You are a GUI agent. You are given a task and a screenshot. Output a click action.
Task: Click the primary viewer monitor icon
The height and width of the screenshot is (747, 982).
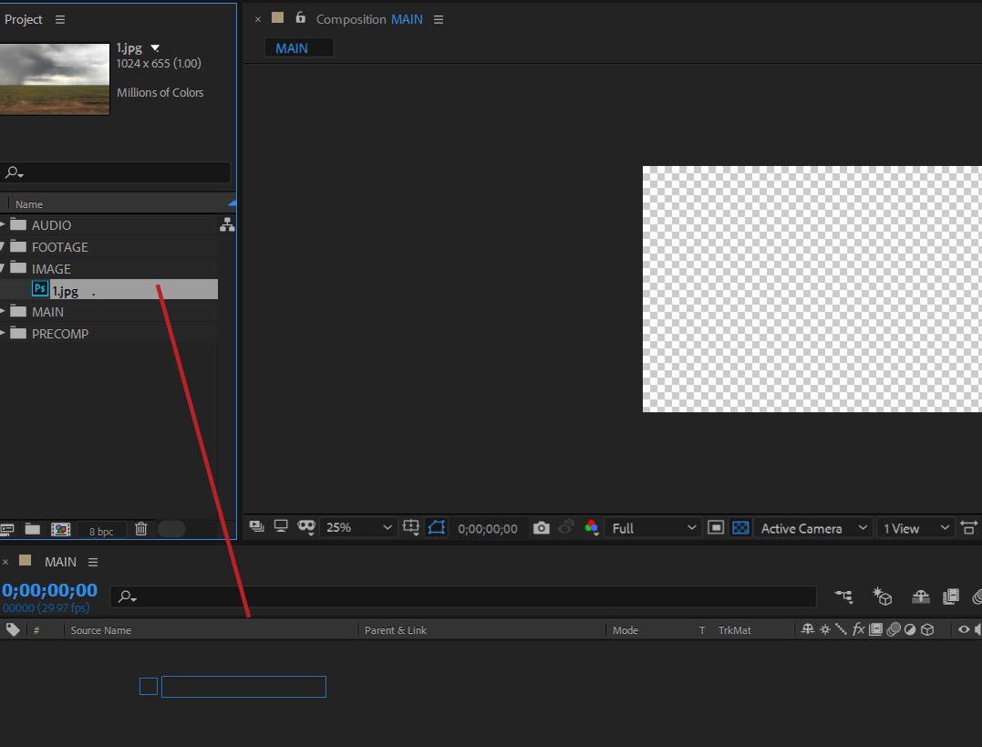[x=281, y=526]
